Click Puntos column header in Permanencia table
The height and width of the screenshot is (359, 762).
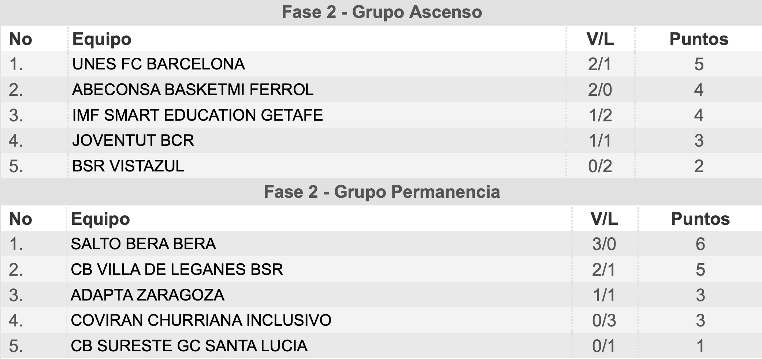pyautogui.click(x=700, y=219)
